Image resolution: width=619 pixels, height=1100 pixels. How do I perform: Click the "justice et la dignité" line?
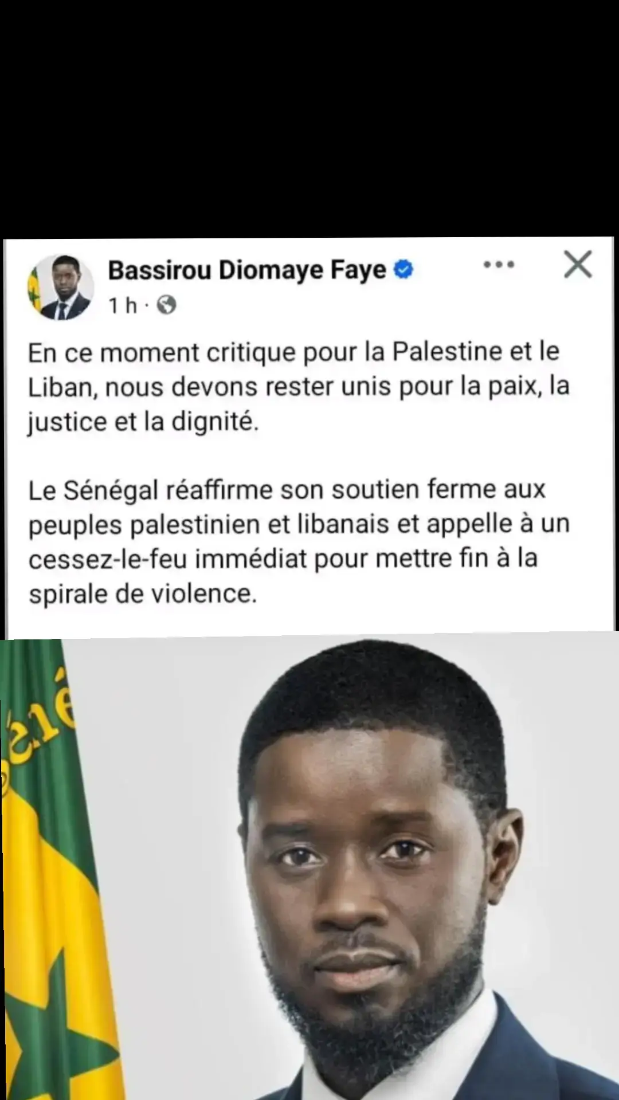143,422
